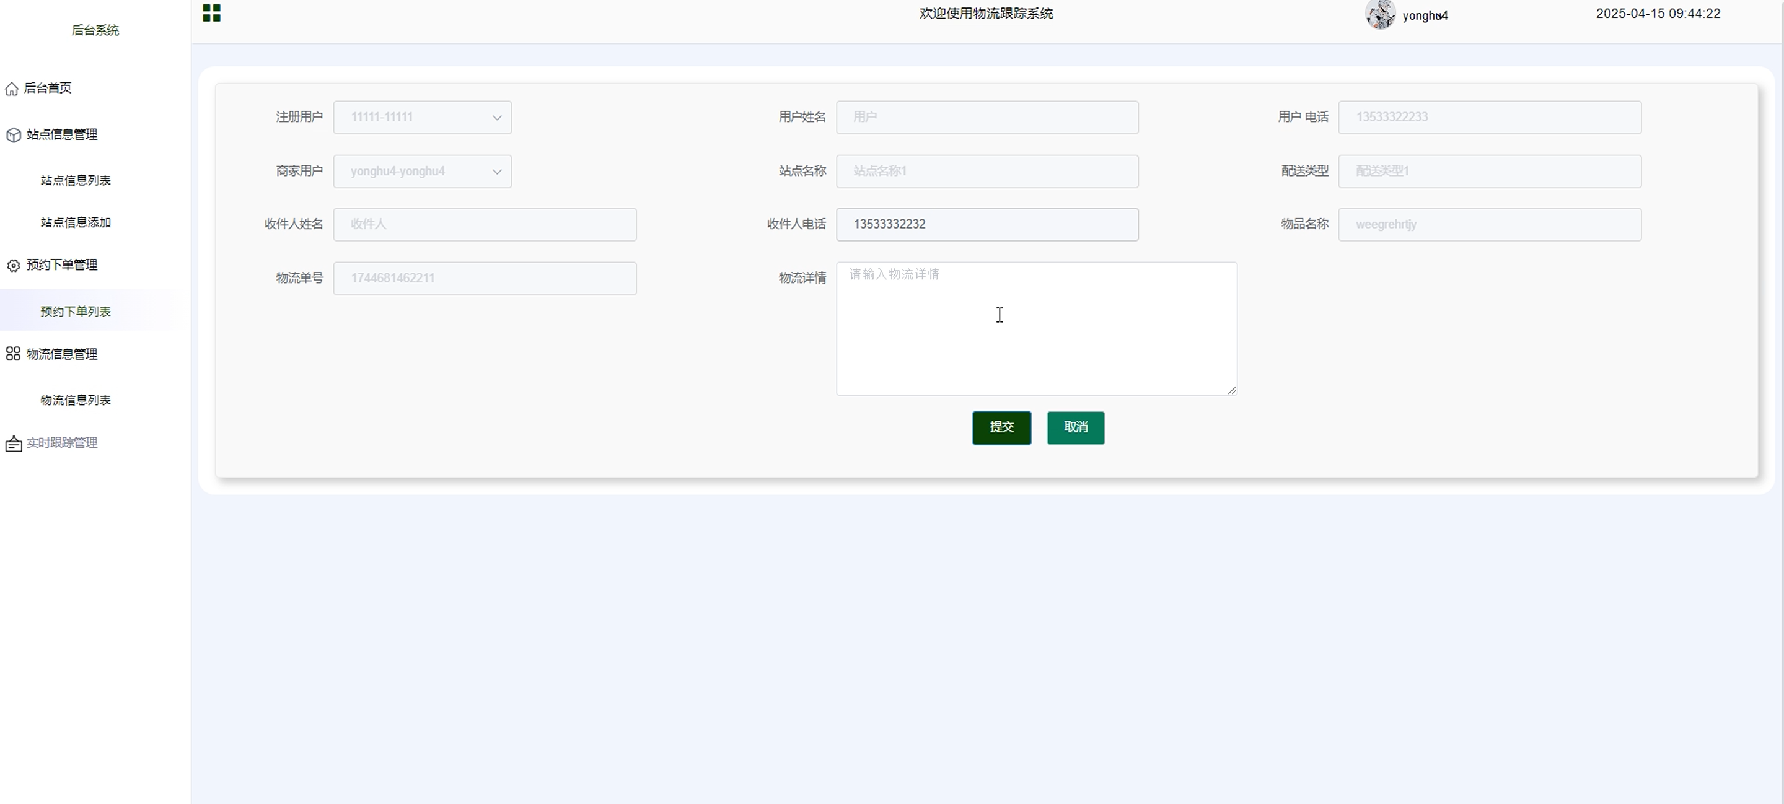Open the 商家用户 dropdown
This screenshot has width=1784, height=804.
422,172
